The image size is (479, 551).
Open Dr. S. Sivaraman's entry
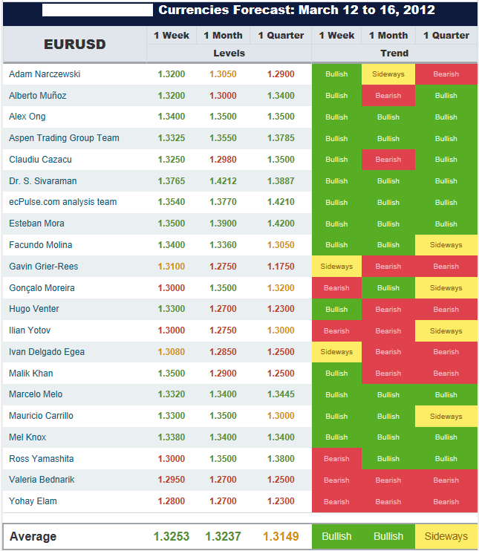point(43,181)
